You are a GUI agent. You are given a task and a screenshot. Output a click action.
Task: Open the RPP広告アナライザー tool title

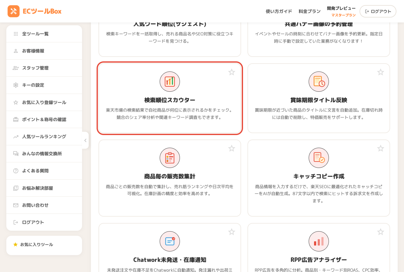click(x=319, y=260)
